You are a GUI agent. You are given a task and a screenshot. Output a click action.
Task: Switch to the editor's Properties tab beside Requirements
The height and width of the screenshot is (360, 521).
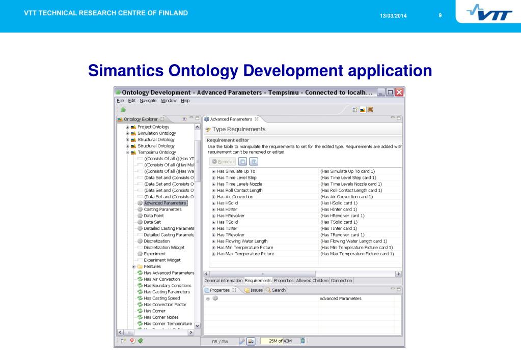[284, 280]
